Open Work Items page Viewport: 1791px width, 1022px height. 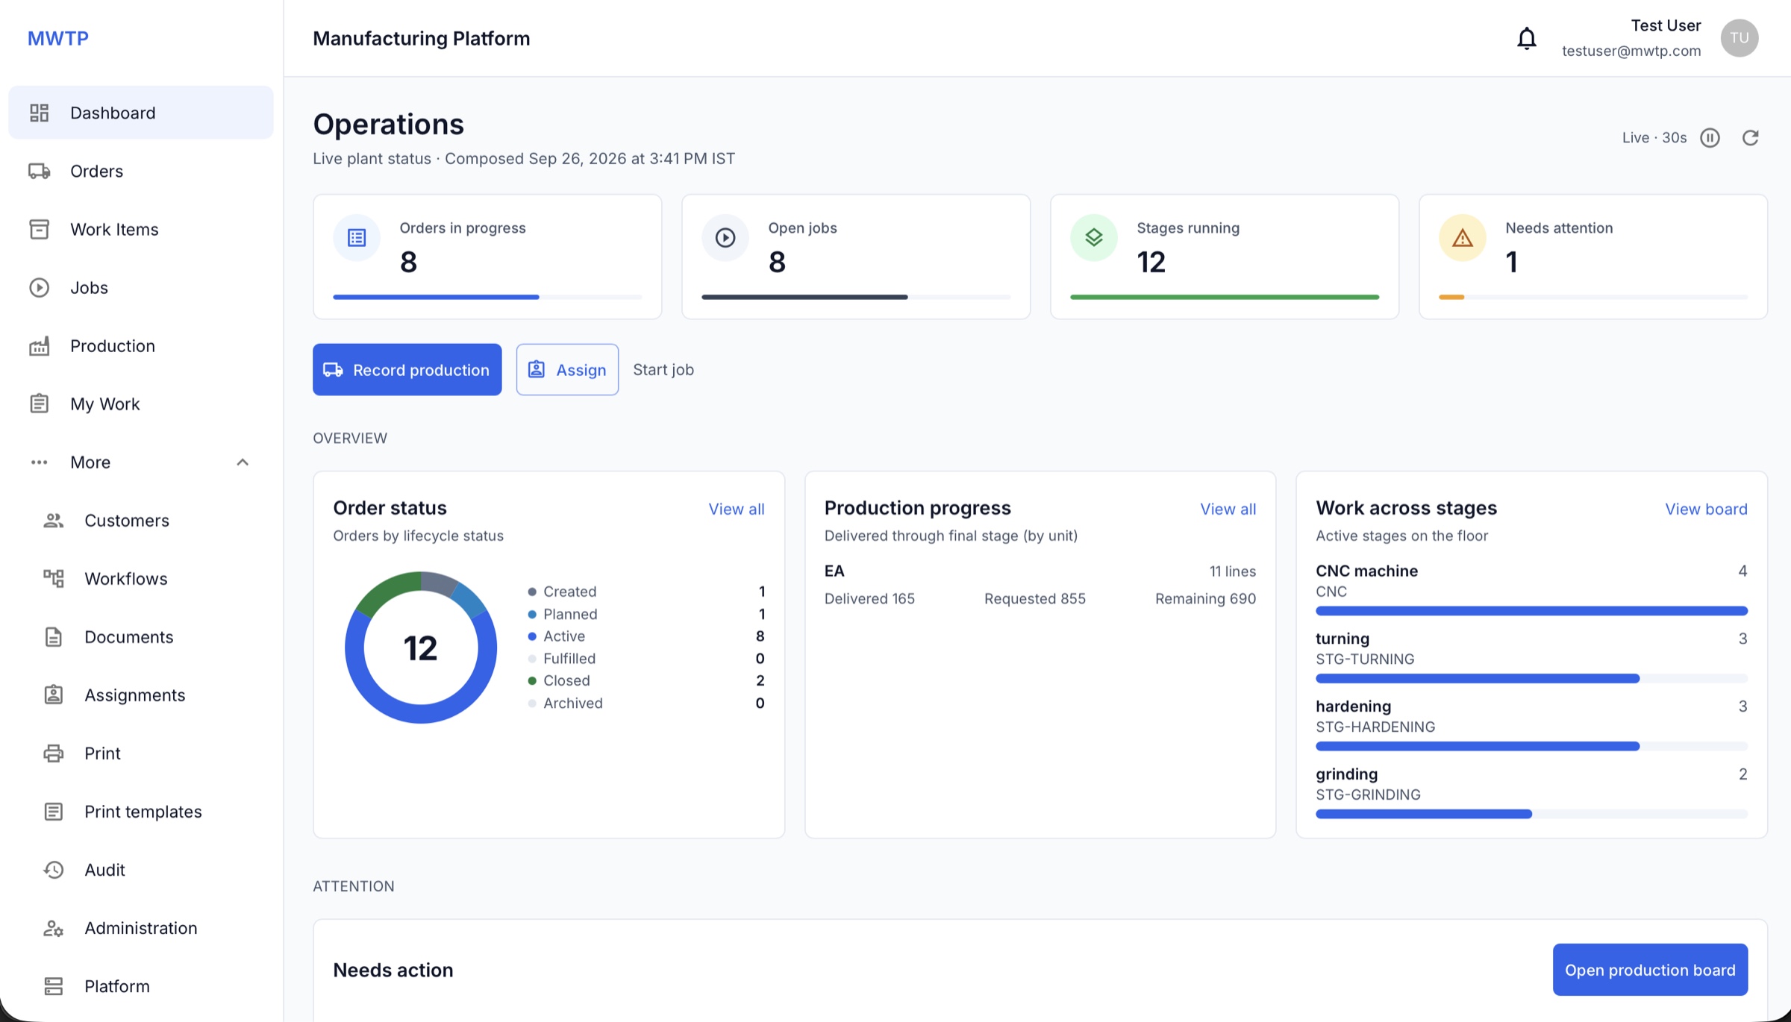(141, 229)
